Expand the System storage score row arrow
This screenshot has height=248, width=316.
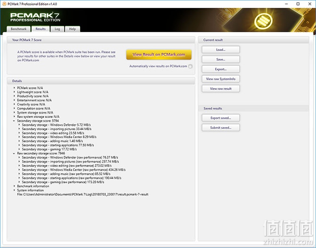(x=14, y=112)
